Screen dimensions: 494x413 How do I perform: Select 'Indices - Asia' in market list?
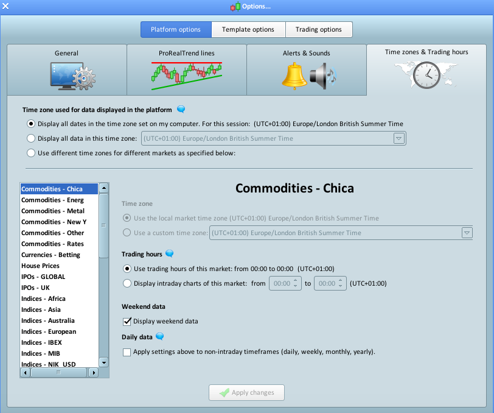click(x=59, y=309)
